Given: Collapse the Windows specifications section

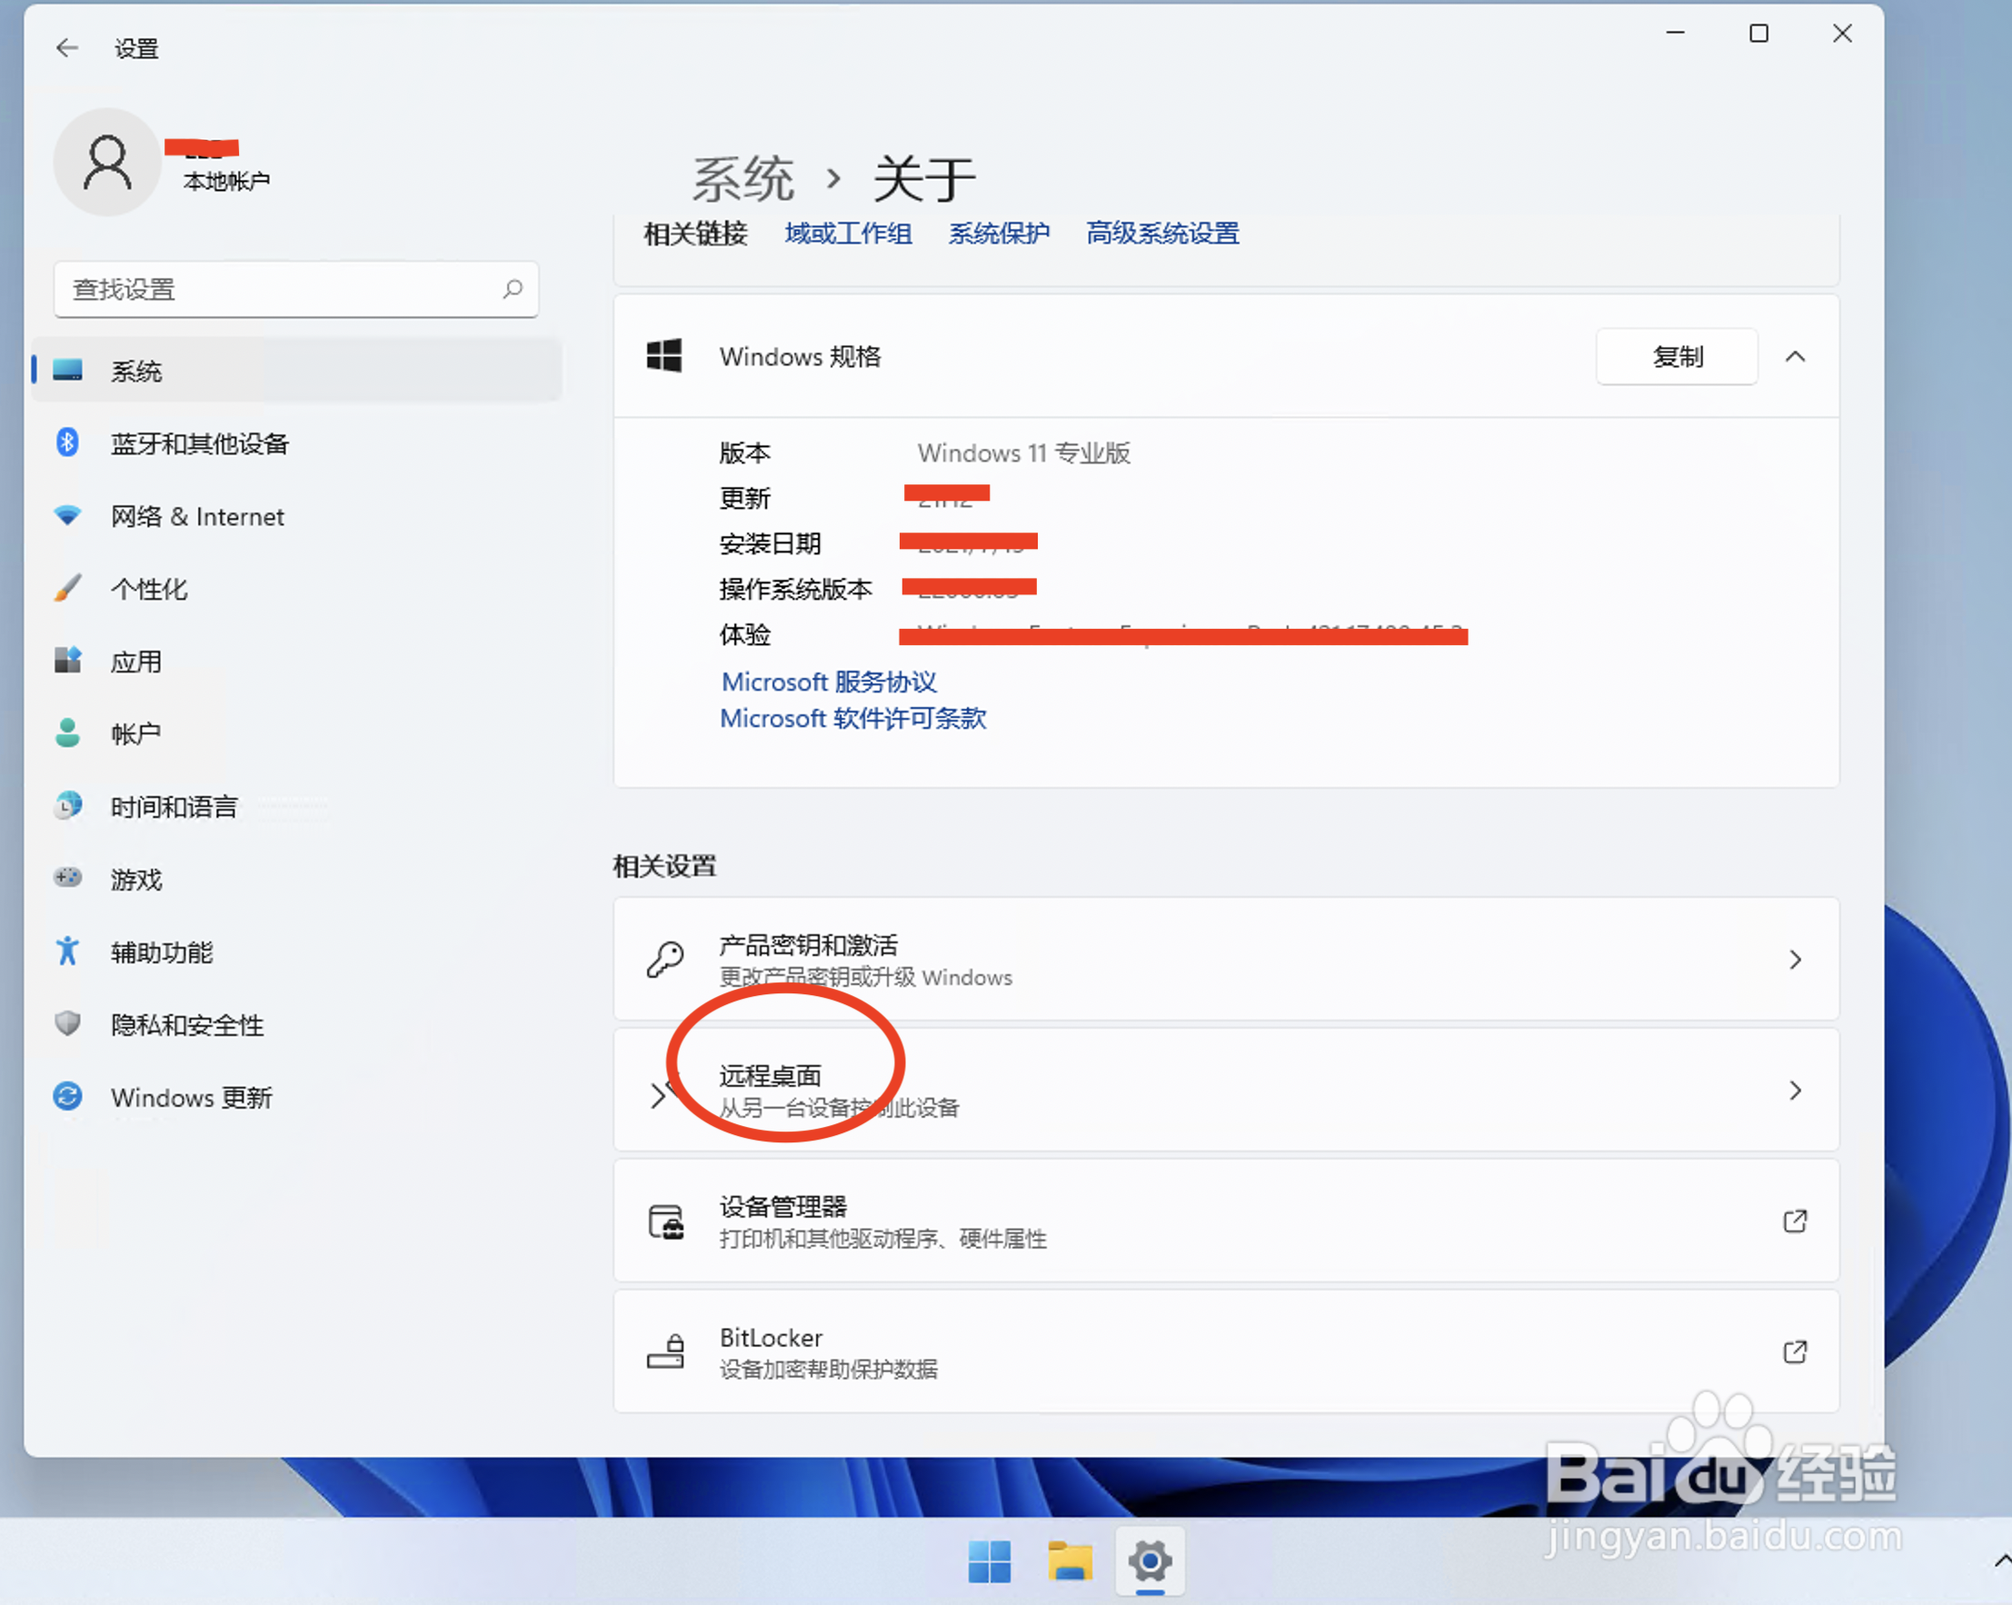Looking at the screenshot, I should [x=1795, y=356].
